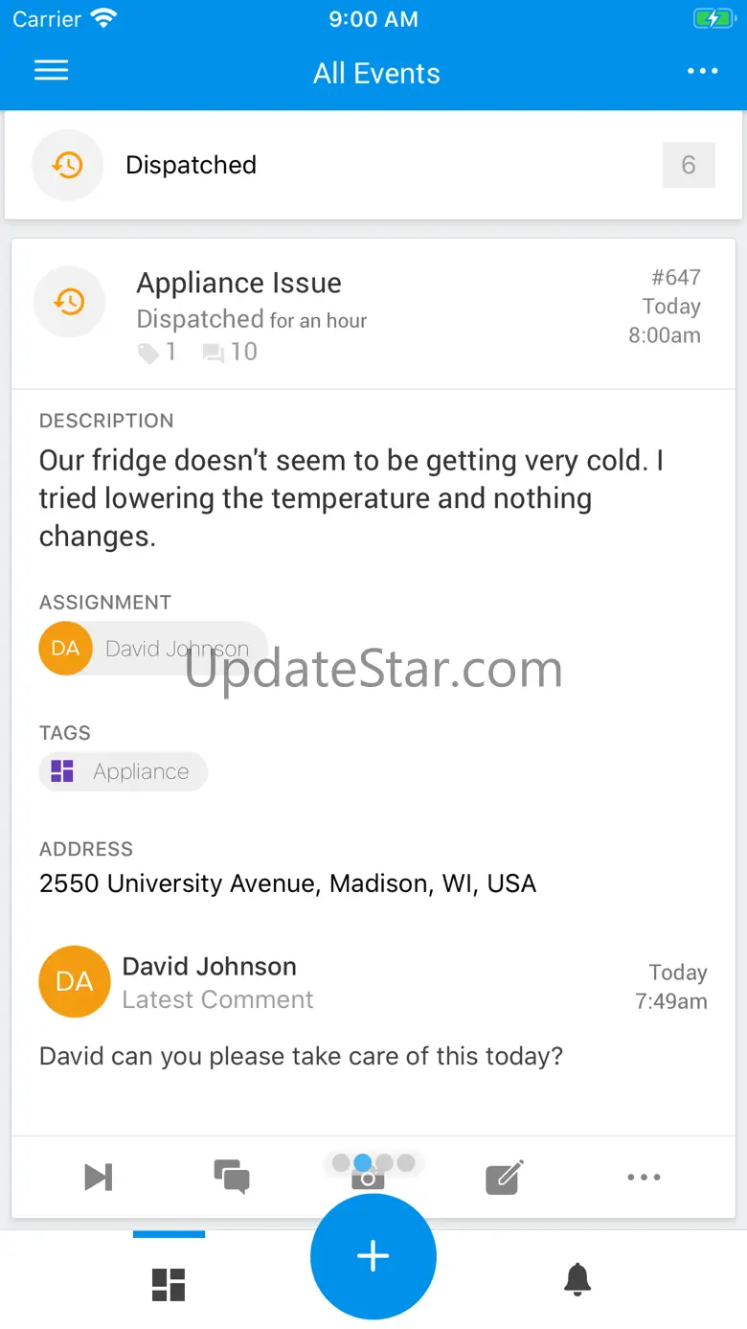The image size is (747, 1329).
Task: Tap David Johnson's comment avatar
Action: tap(75, 982)
